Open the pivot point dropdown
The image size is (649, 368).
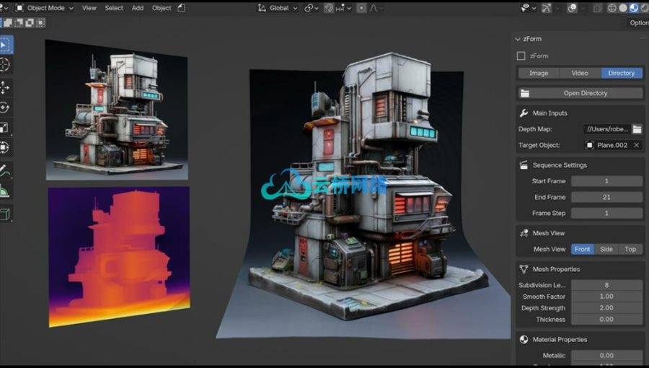tap(312, 8)
